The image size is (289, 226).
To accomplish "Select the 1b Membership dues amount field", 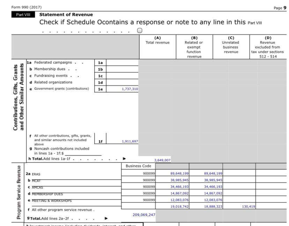I will pyautogui.click(x=122, y=69).
